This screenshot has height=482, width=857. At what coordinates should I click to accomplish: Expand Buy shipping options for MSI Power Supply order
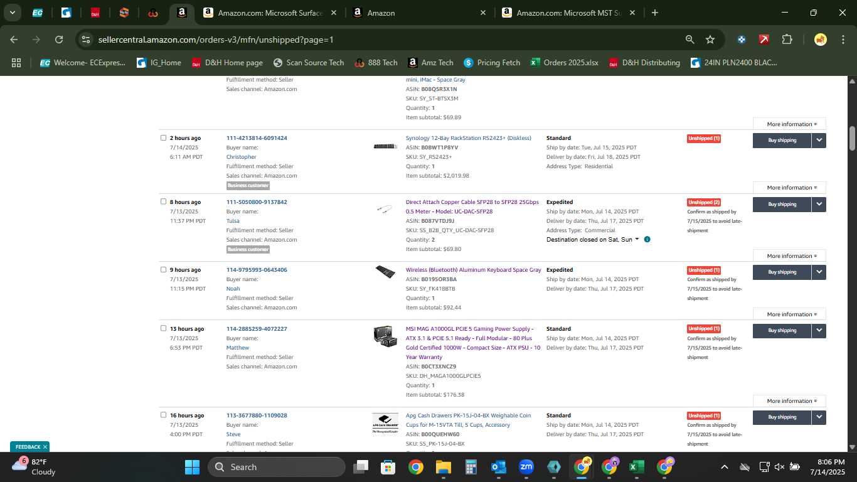coord(819,331)
